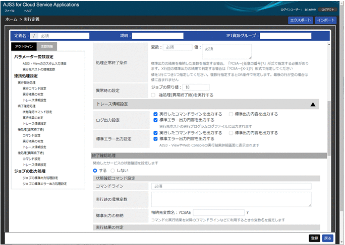Click the コマンドライン input field
The width and height of the screenshot is (345, 245).
231,186
